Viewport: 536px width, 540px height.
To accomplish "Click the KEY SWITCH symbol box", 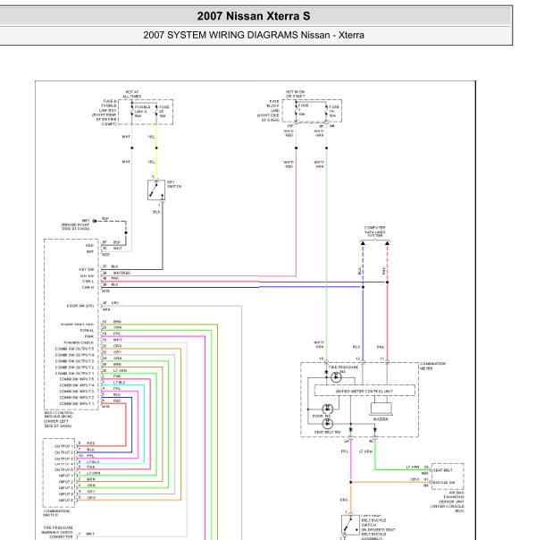I will click(156, 190).
